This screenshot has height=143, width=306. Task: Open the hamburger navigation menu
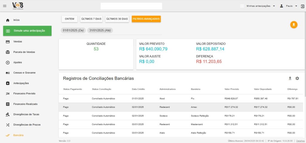(x=4, y=6)
